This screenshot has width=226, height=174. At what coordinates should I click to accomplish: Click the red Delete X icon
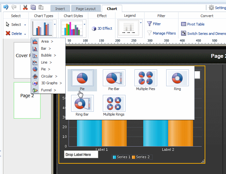tap(8, 33)
